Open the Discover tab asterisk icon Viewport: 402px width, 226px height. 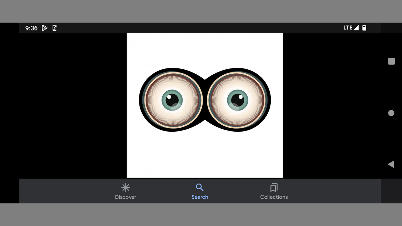click(x=126, y=188)
